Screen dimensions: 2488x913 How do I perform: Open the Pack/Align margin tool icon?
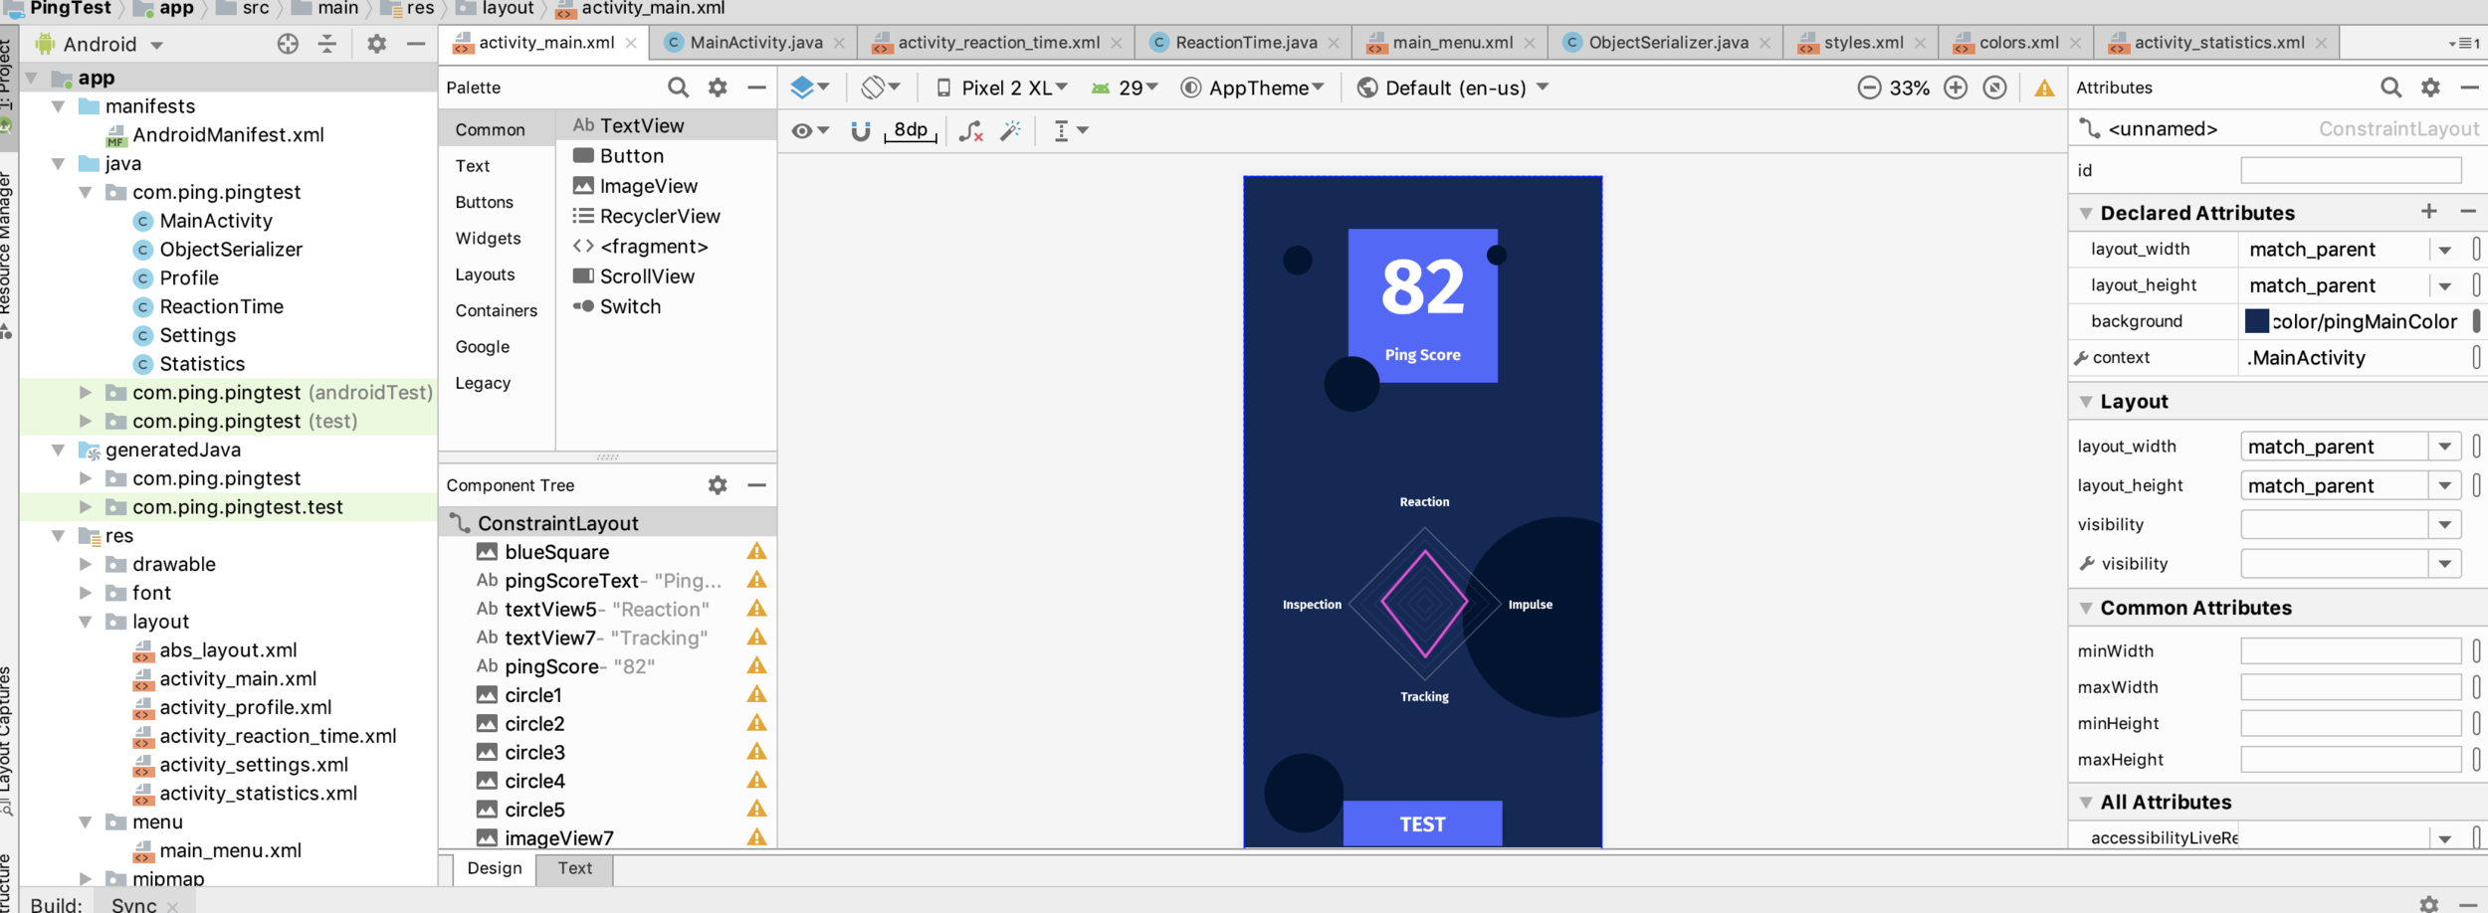(1061, 129)
